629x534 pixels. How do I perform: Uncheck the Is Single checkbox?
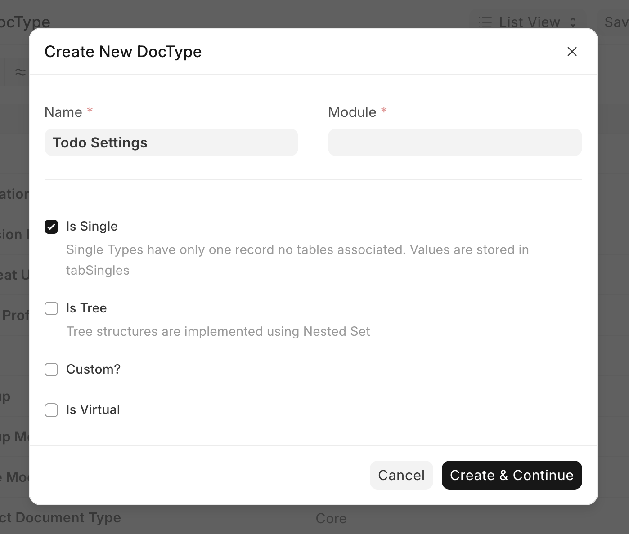tap(51, 227)
